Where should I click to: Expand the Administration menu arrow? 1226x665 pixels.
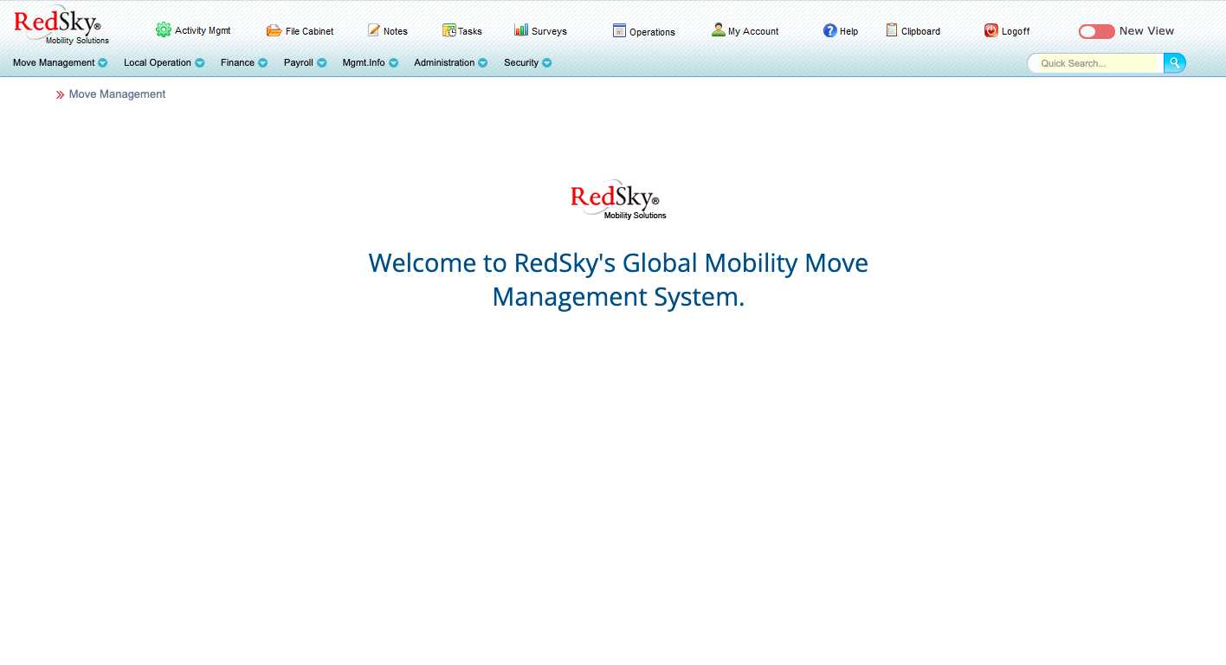[x=483, y=63]
